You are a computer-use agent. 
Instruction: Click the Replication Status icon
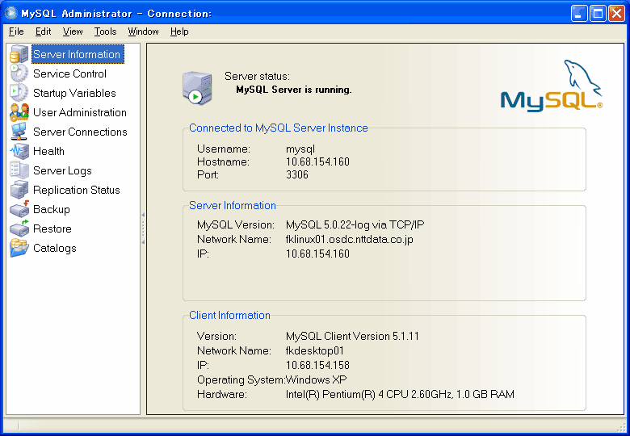coord(19,191)
